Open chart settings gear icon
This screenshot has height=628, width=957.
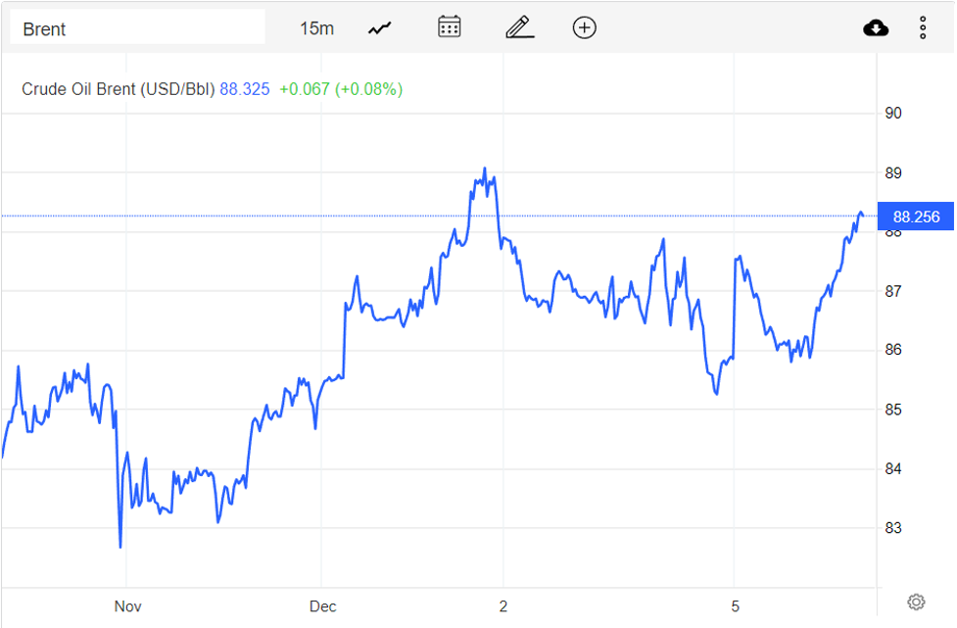coord(916,602)
